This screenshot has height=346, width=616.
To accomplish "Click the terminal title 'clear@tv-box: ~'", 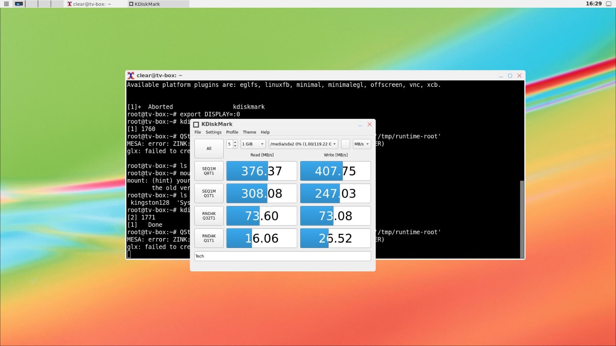I will coord(159,75).
